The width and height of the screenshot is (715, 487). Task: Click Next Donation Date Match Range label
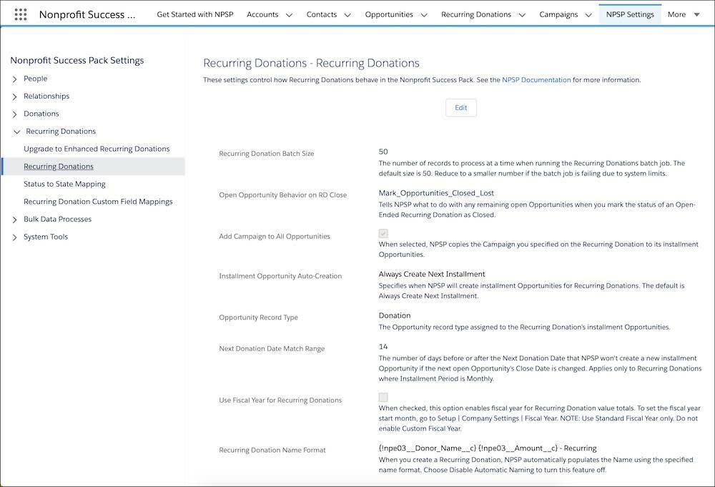click(272, 348)
